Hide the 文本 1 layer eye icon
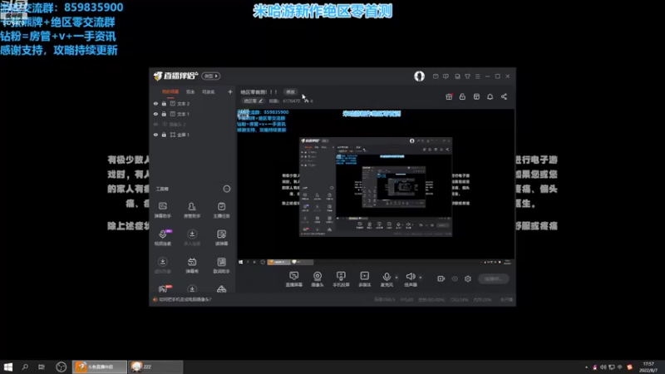665x374 pixels. pos(155,114)
